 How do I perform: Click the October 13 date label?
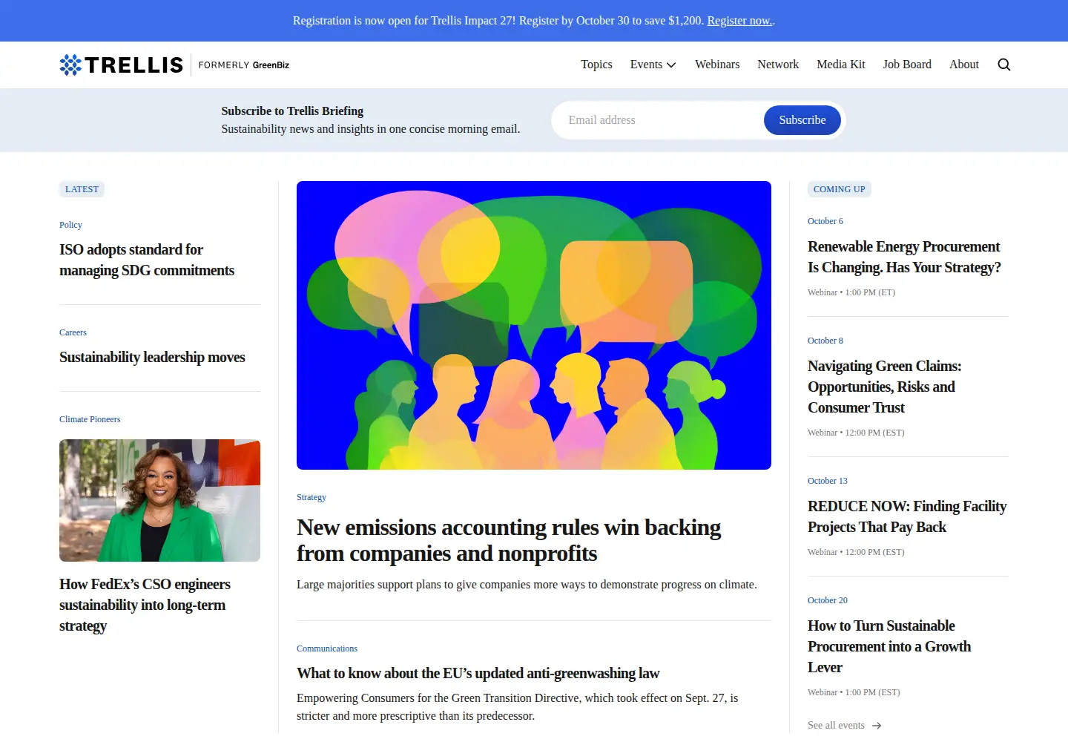click(828, 481)
